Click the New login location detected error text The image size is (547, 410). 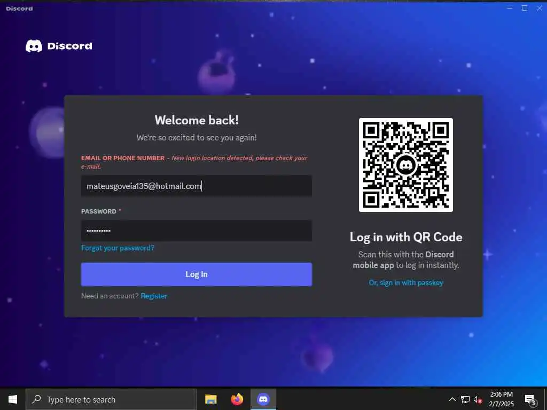pos(194,162)
